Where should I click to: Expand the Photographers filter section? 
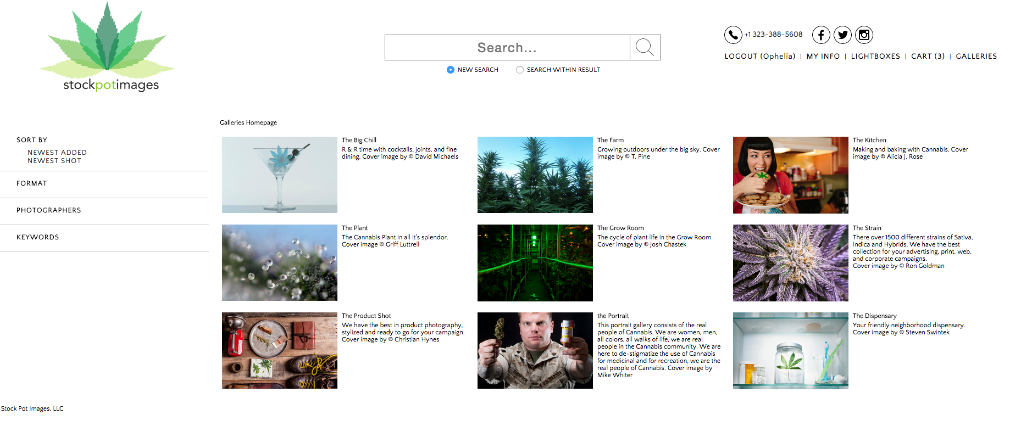click(x=49, y=210)
